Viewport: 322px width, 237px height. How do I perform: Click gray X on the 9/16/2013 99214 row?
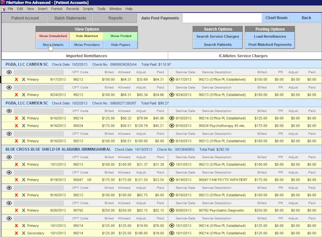point(24,118)
